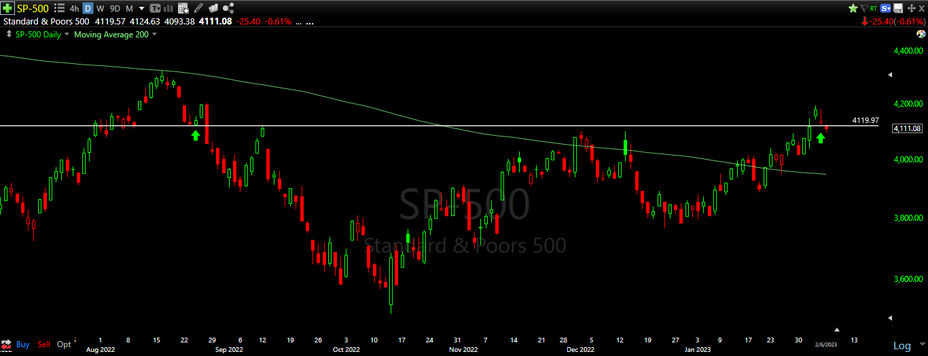
Task: Click the SP-500 symbol name field
Action: coord(33,9)
